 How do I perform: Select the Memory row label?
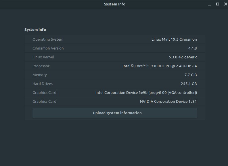(40, 75)
